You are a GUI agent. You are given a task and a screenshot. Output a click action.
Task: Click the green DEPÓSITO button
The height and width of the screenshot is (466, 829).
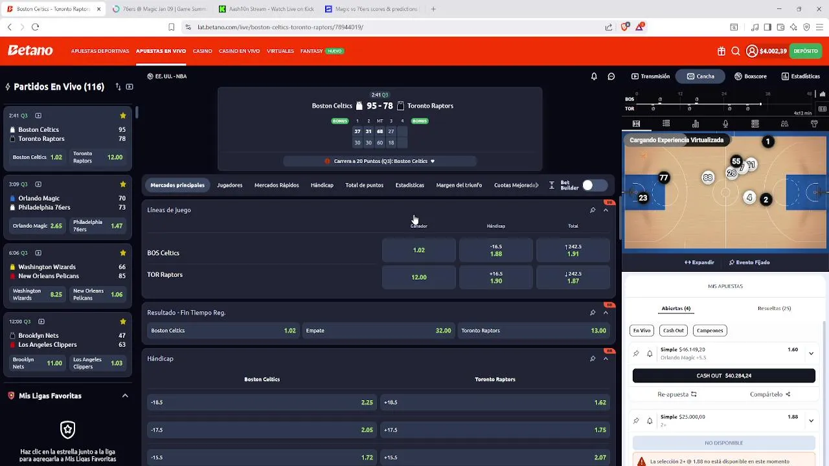pyautogui.click(x=806, y=51)
